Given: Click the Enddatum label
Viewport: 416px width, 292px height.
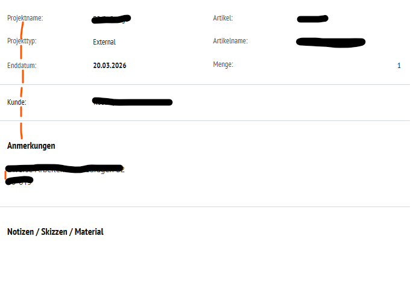Looking at the screenshot, I should (22, 66).
